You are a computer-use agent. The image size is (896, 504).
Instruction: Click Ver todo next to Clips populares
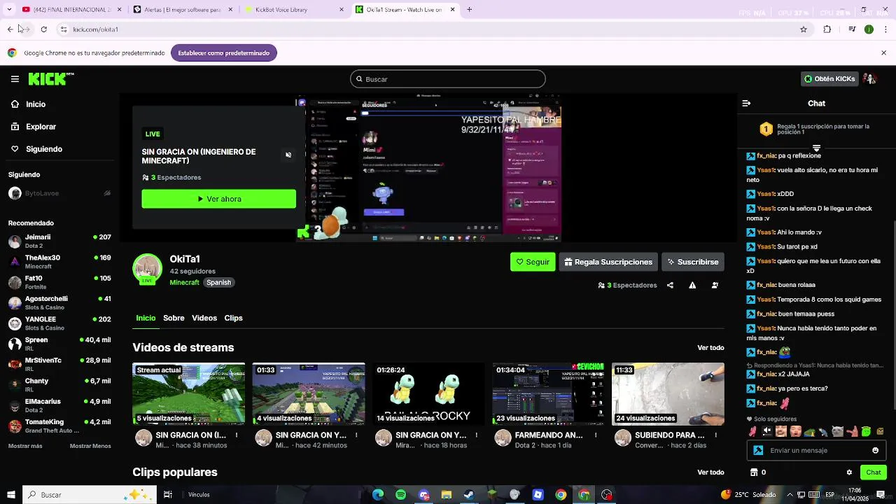click(710, 472)
